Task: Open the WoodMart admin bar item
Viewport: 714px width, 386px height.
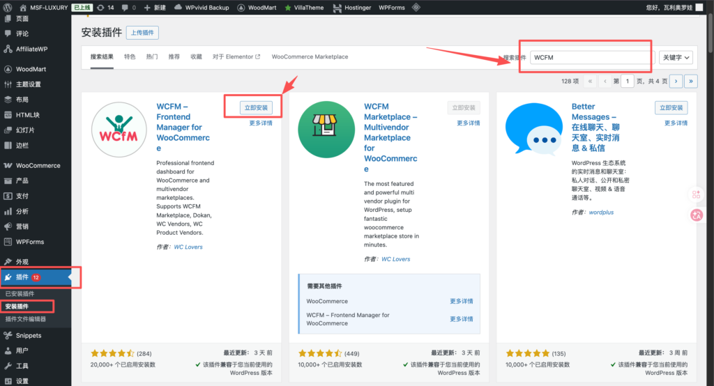Action: click(257, 7)
